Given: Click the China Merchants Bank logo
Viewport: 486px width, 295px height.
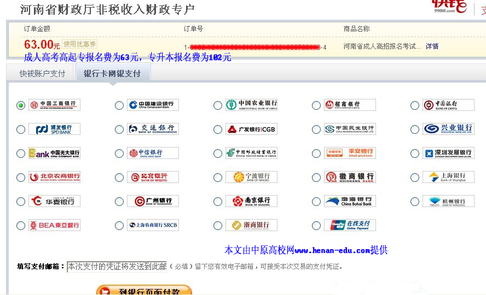Looking at the screenshot, I should [x=350, y=105].
